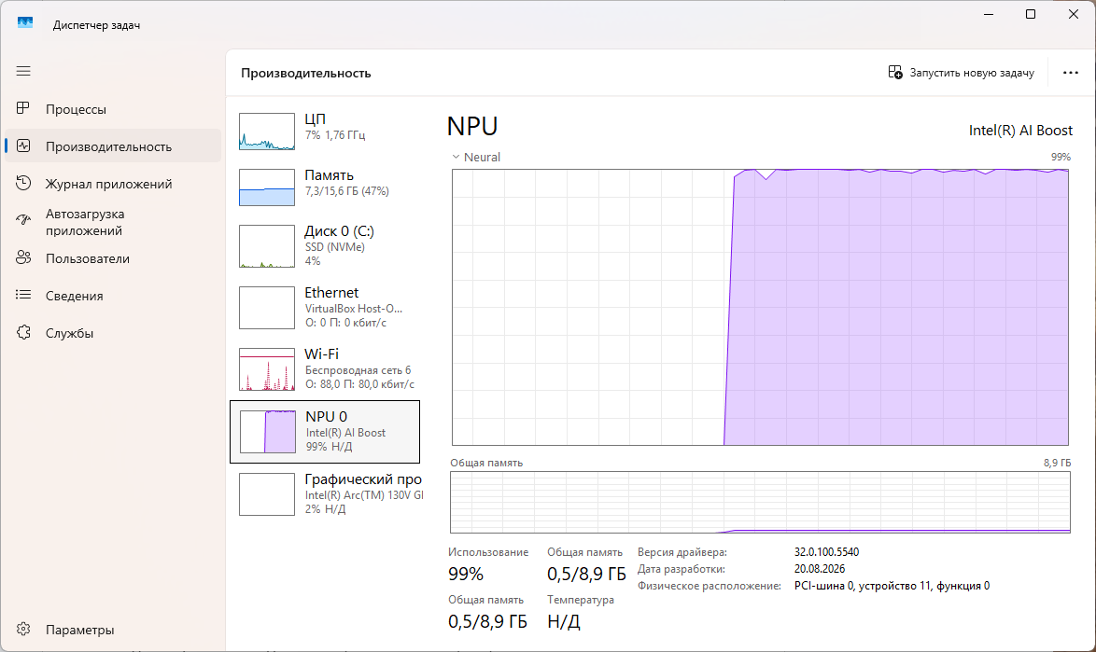Screen dimensions: 1096x652
Task: Run new task button
Action: 961,73
